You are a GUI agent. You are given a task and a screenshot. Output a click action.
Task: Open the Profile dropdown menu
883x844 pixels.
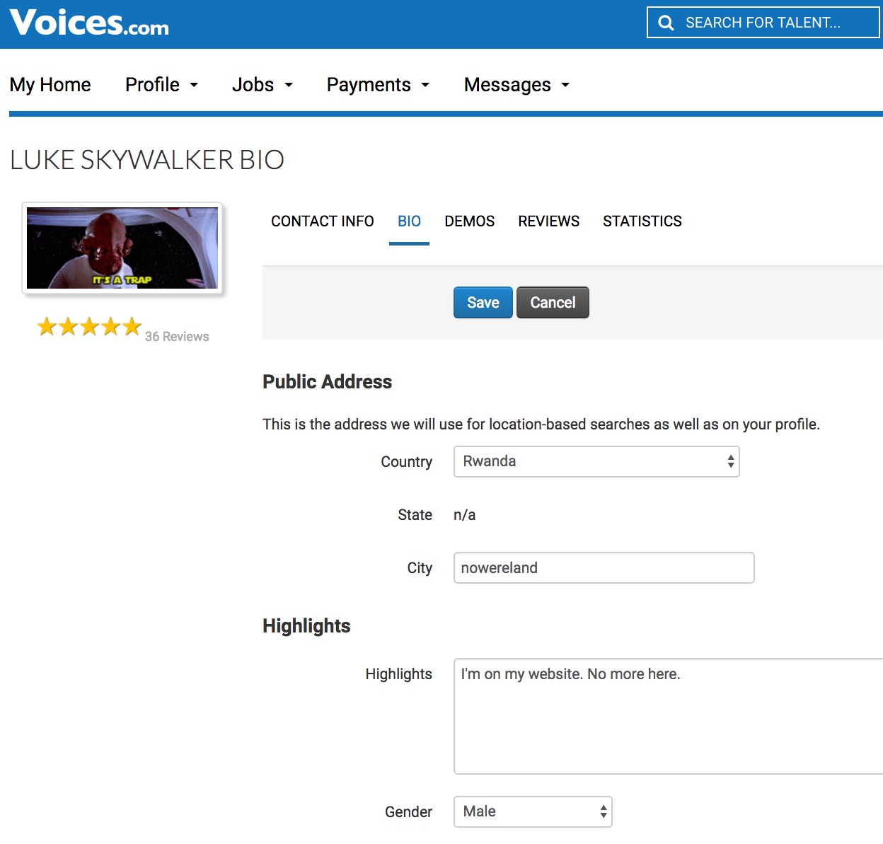[x=161, y=85]
